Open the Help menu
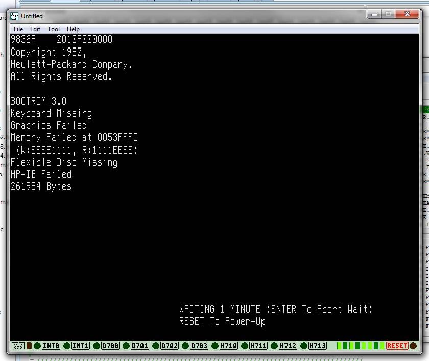429x361 pixels. (x=73, y=29)
